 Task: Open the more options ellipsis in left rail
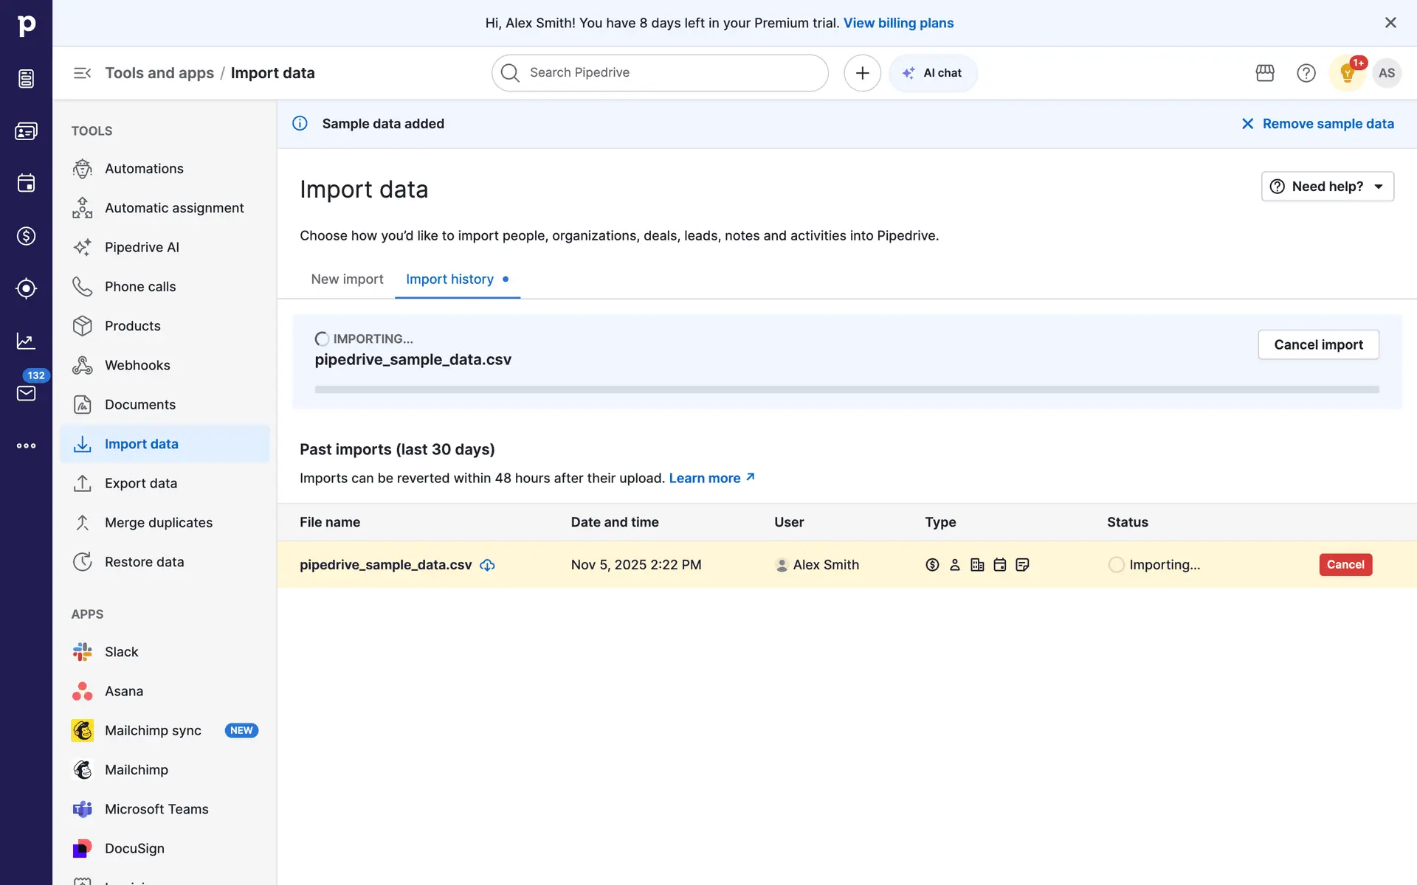click(x=26, y=445)
